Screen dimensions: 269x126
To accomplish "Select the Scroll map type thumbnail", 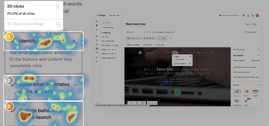I will coord(255,93).
